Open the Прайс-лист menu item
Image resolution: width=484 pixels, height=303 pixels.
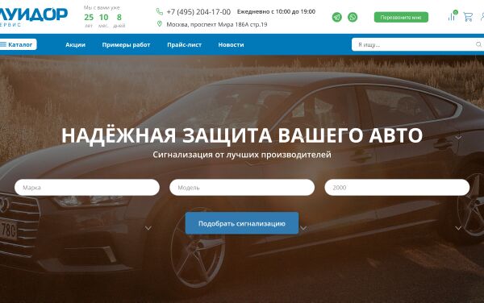[184, 44]
